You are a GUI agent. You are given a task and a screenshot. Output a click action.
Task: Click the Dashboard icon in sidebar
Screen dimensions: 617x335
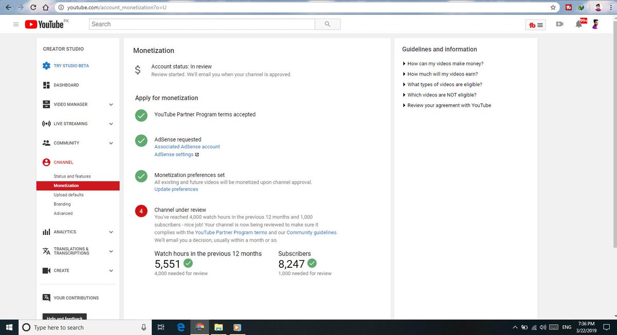tap(46, 85)
